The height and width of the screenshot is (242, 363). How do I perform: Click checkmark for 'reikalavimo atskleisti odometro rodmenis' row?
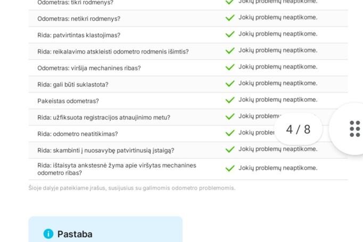point(230,51)
